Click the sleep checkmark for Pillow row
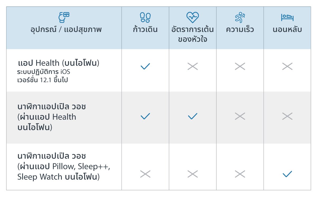Image resolution: width=317 pixels, height=198 pixels. (x=287, y=174)
